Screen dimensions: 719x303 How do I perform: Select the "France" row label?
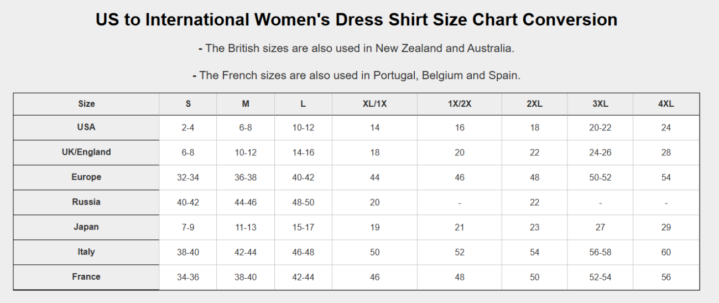coord(86,276)
